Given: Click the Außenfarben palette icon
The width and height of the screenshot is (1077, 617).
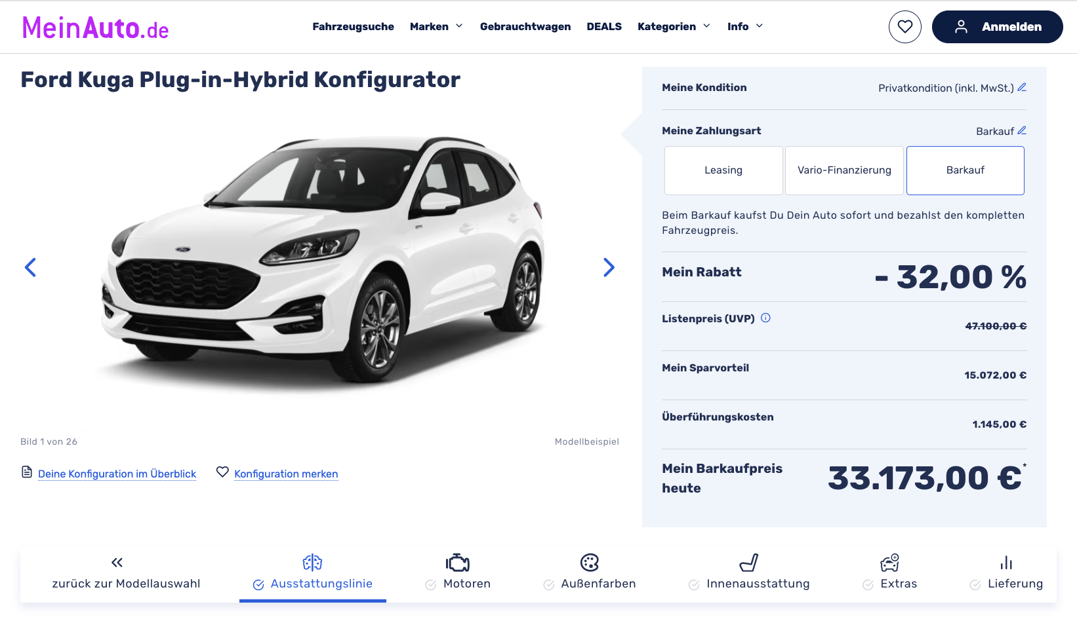Looking at the screenshot, I should coord(590,563).
